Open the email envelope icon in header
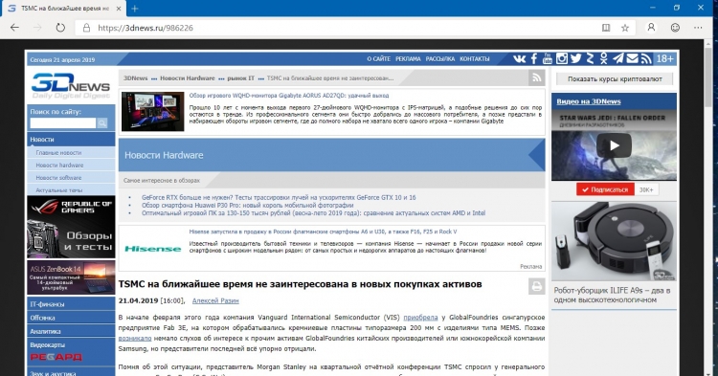The height and width of the screenshot is (376, 718). [632, 58]
